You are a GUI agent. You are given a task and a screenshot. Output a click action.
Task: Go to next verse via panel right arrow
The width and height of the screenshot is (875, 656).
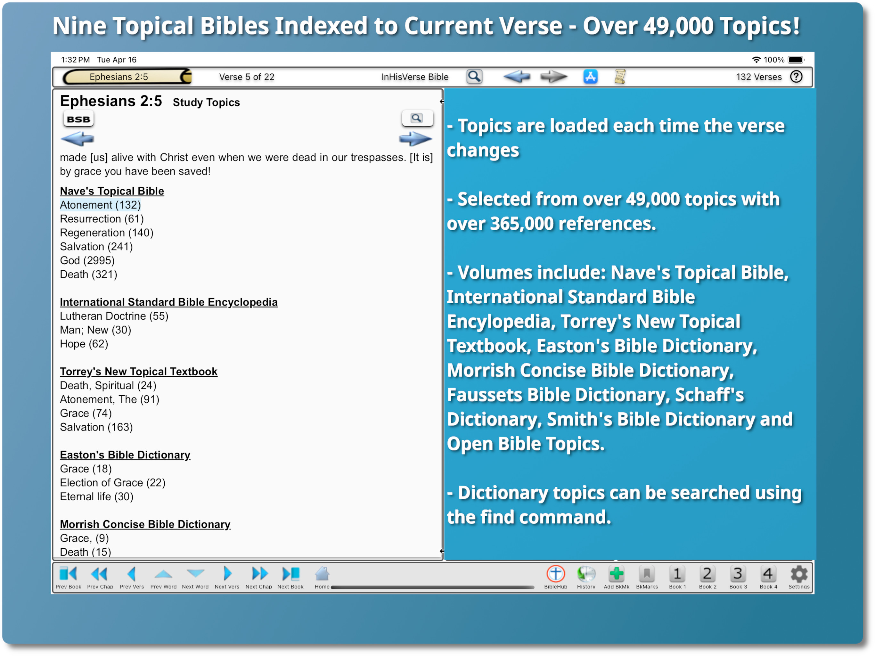(x=415, y=139)
